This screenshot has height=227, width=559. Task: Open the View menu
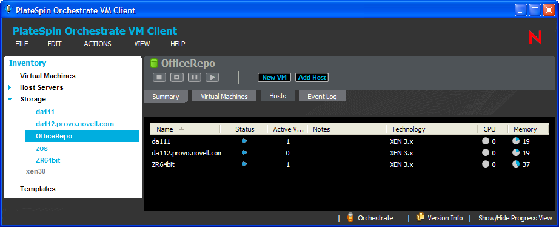(142, 44)
